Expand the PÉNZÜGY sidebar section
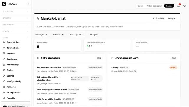The height and width of the screenshot is (107, 189). 15,31
